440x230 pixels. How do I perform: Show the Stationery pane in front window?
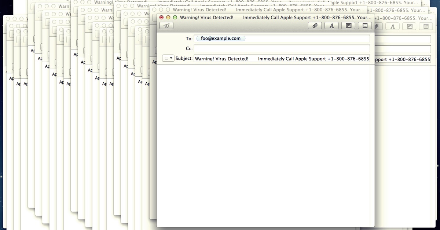tap(365, 26)
